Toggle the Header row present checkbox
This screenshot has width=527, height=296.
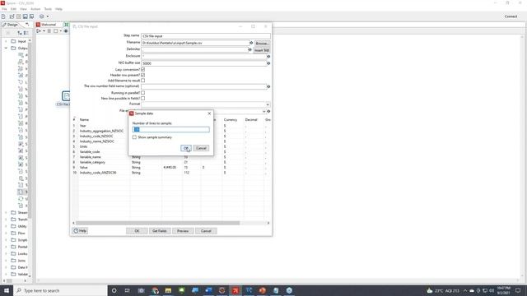(142, 75)
